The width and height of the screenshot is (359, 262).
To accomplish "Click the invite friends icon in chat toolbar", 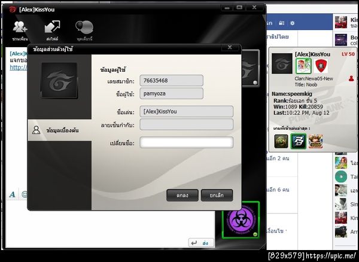I will (x=20, y=28).
